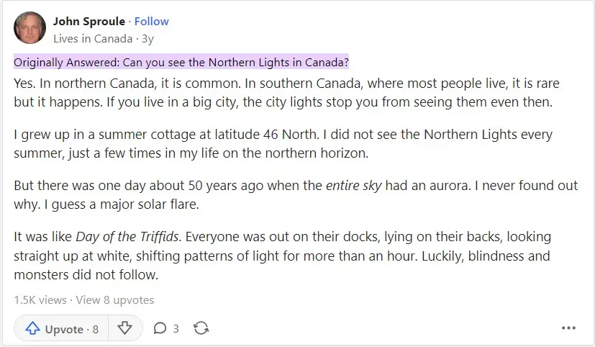View the 8 upvotes list
The height and width of the screenshot is (347, 595).
tap(114, 300)
